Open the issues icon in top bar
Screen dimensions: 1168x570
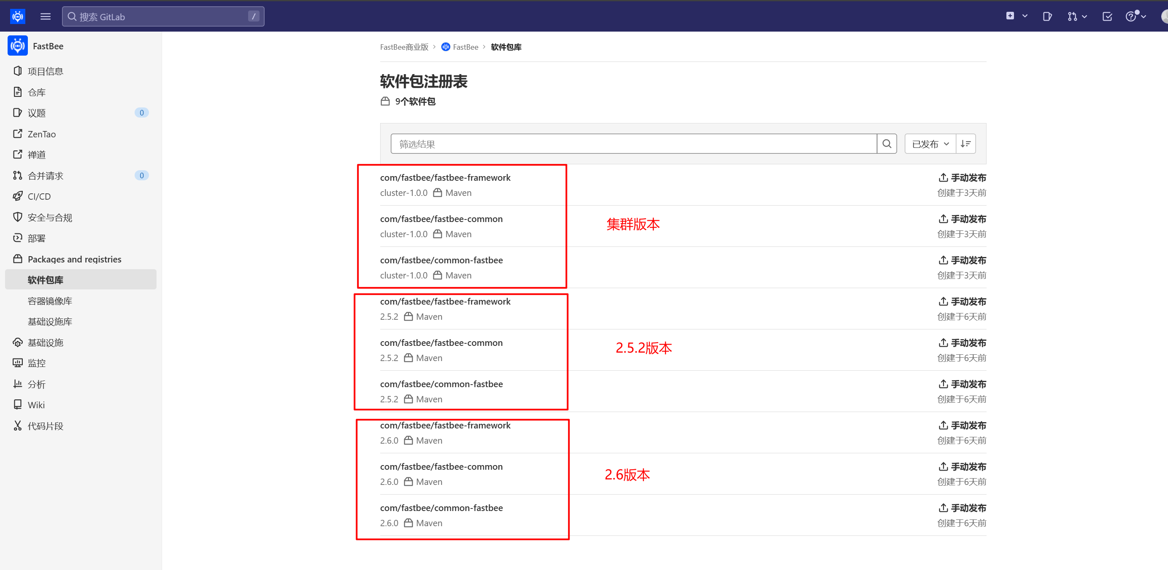tap(1047, 17)
